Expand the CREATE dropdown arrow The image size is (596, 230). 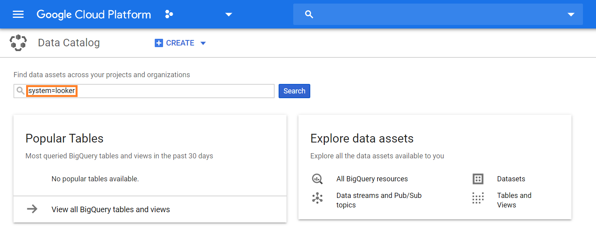pyautogui.click(x=203, y=43)
